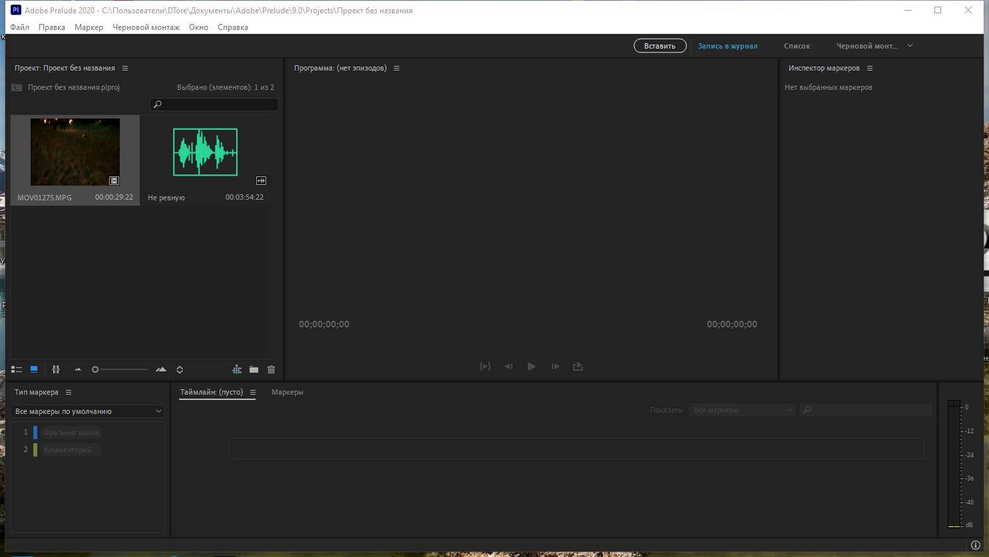The width and height of the screenshot is (989, 557).
Task: Open Все маркеры по умолчанию dropdown
Action: (87, 411)
